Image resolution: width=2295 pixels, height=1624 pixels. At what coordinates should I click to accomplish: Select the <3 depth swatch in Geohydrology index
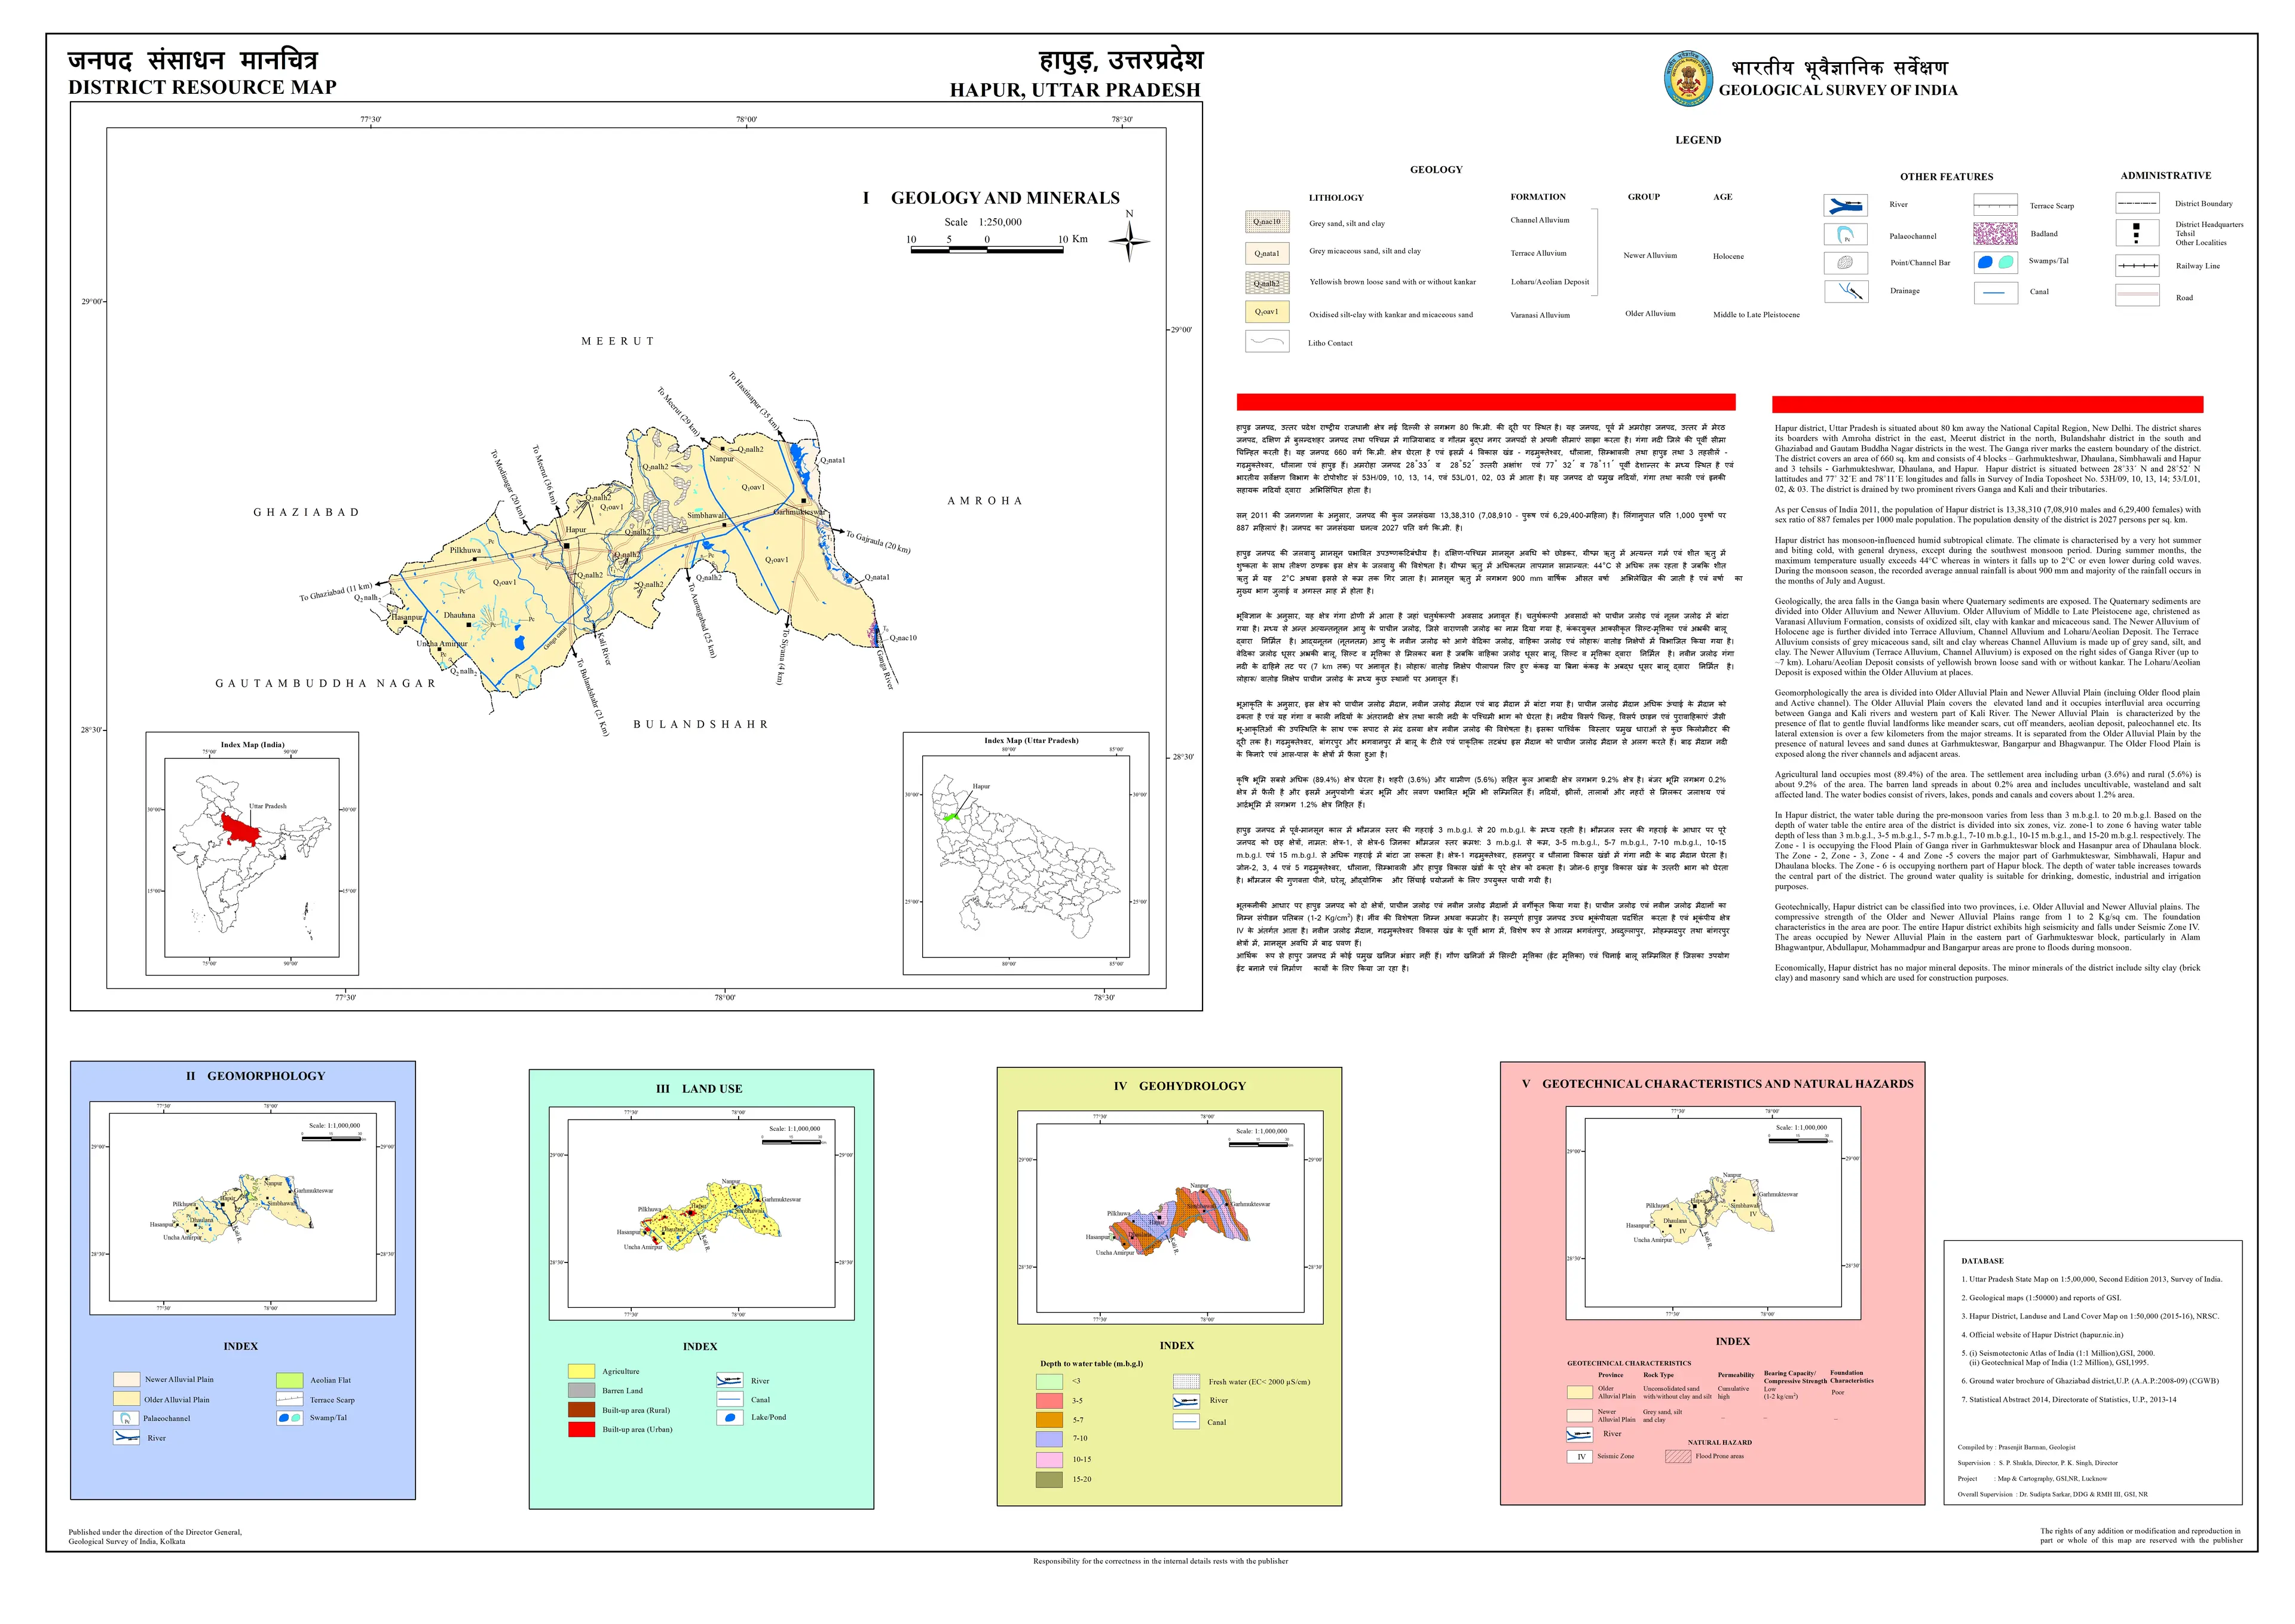[1050, 1382]
